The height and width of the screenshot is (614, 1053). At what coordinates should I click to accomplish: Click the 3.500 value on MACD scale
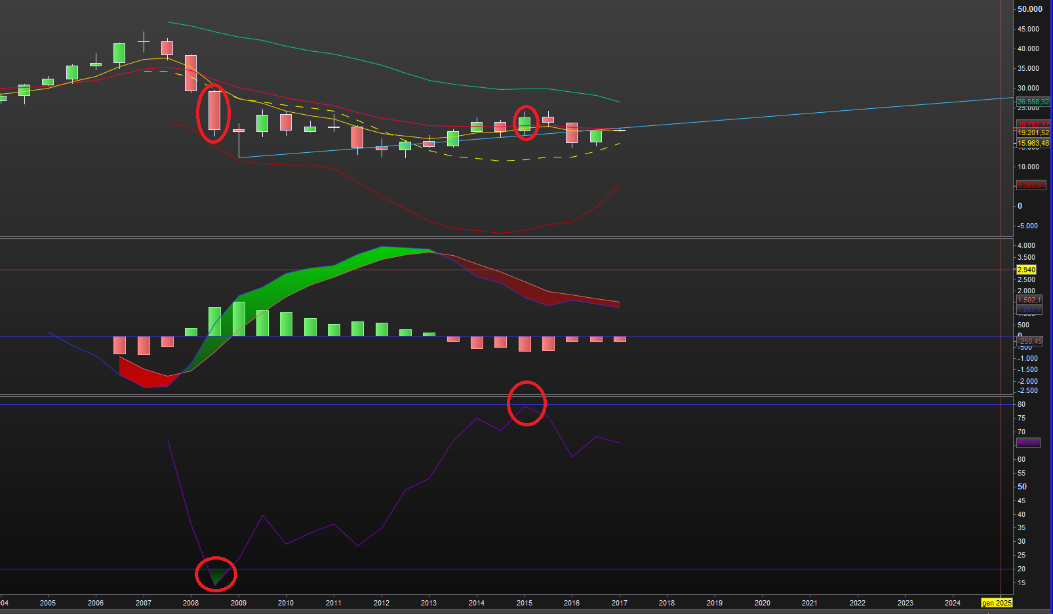(1026, 257)
